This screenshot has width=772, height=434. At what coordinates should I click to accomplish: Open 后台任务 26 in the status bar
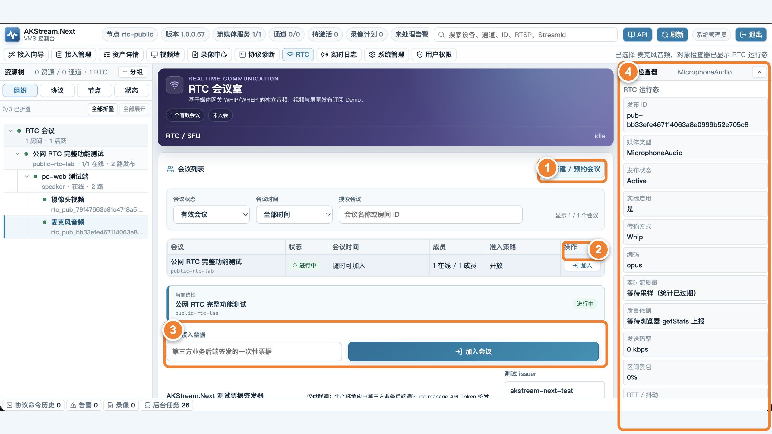(167, 405)
